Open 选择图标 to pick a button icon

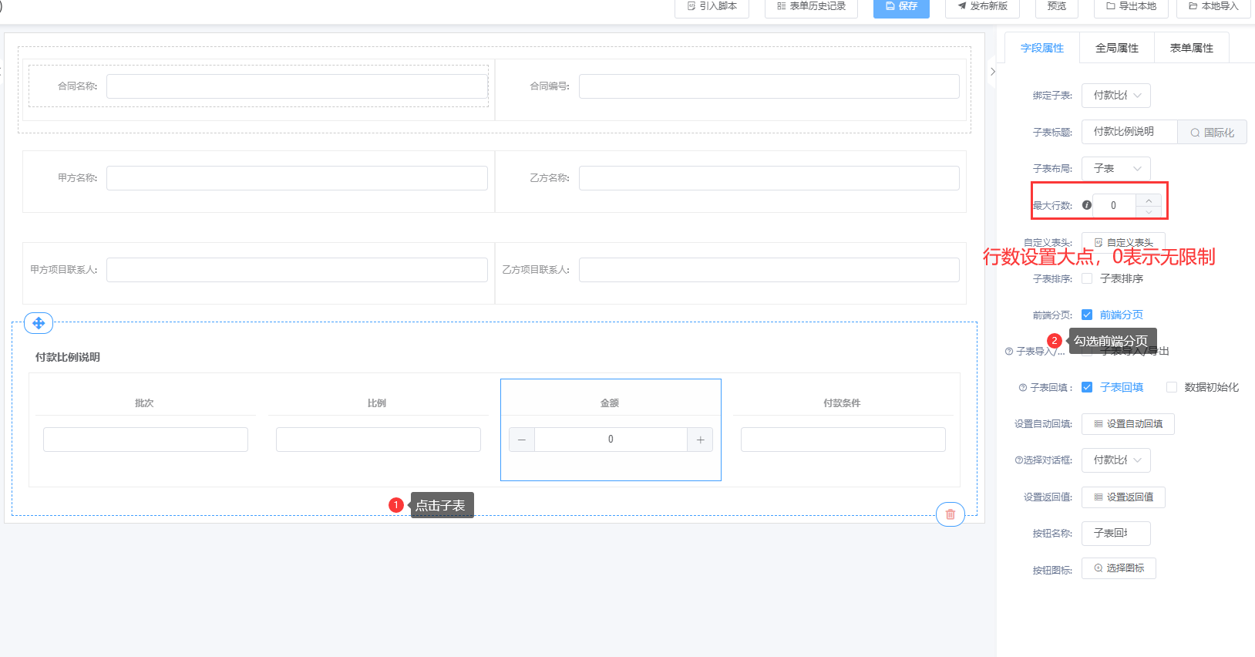(x=1119, y=568)
